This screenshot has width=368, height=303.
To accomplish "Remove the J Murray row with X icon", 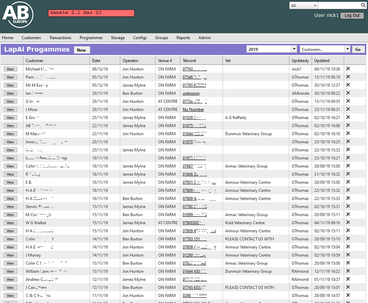I will [348, 255].
